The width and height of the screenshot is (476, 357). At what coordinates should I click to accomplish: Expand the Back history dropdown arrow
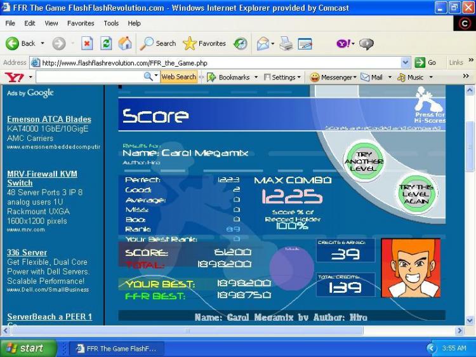(43, 43)
